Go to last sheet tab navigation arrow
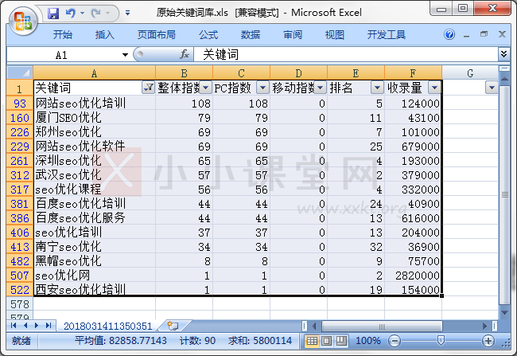517x356 pixels. (x=49, y=325)
